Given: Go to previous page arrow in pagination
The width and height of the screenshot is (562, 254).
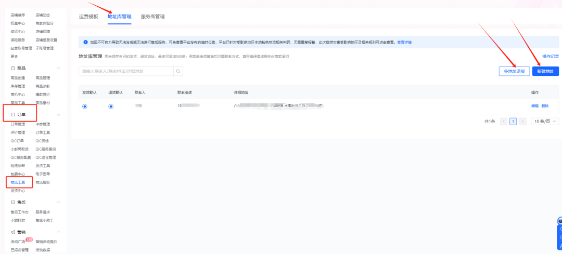Looking at the screenshot, I should [503, 122].
